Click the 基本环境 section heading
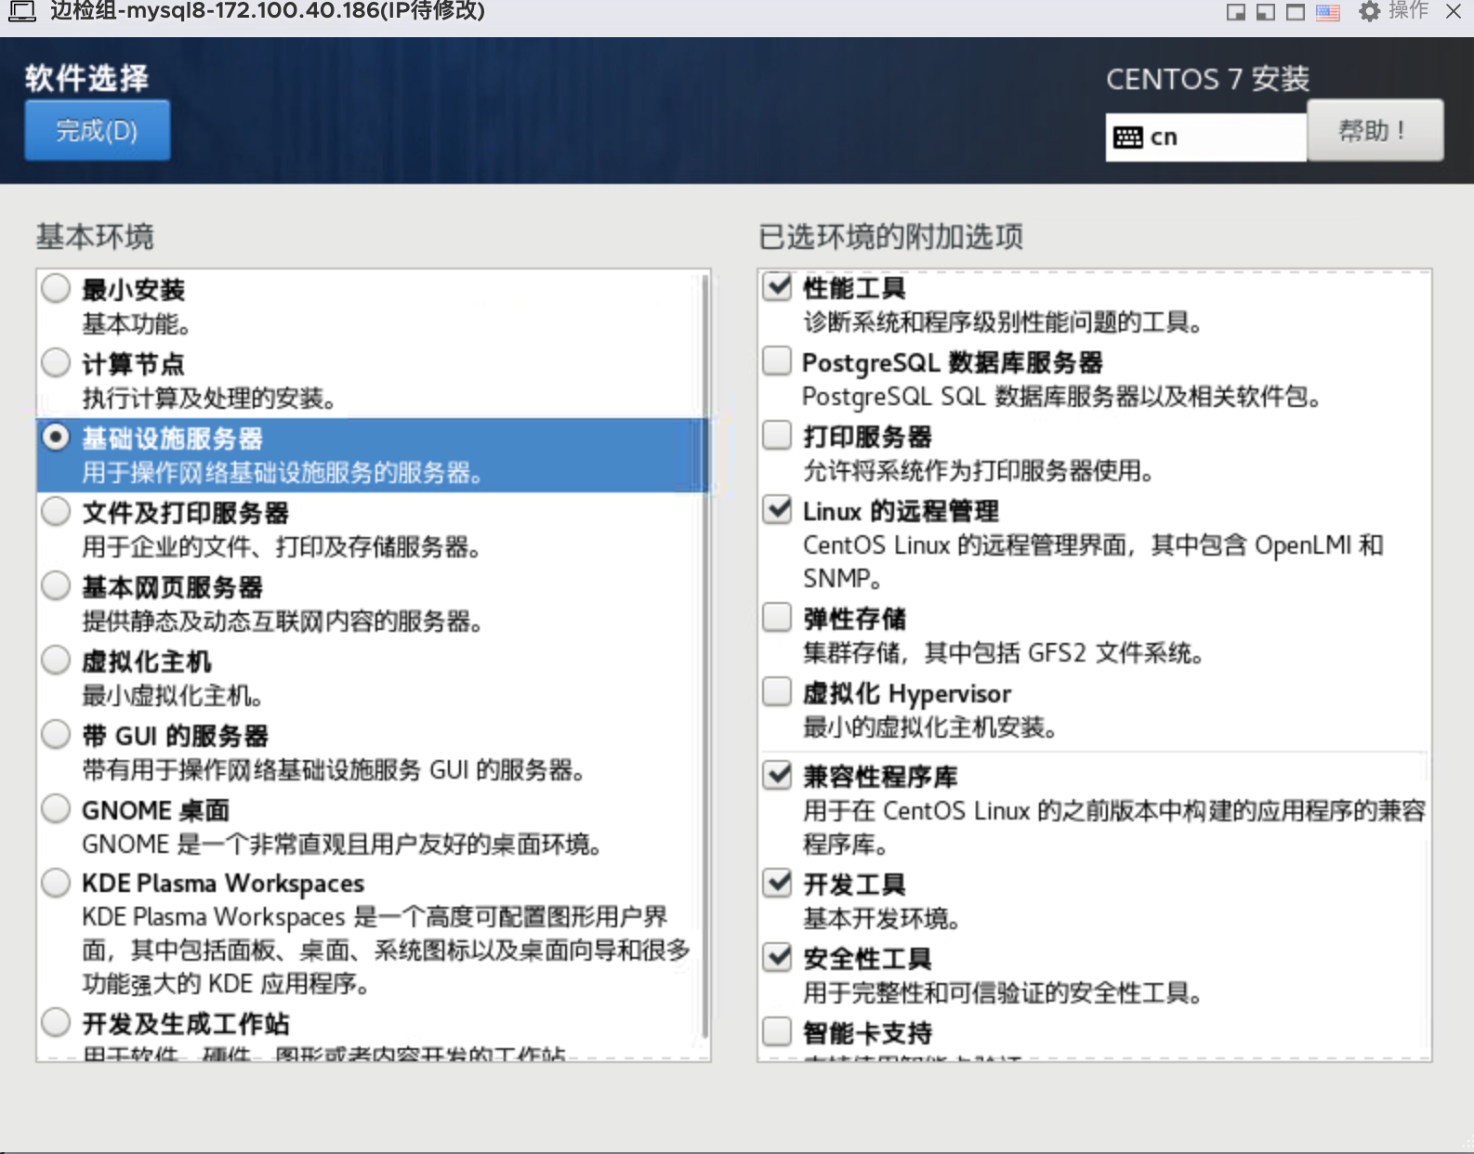The image size is (1474, 1154). click(x=95, y=237)
